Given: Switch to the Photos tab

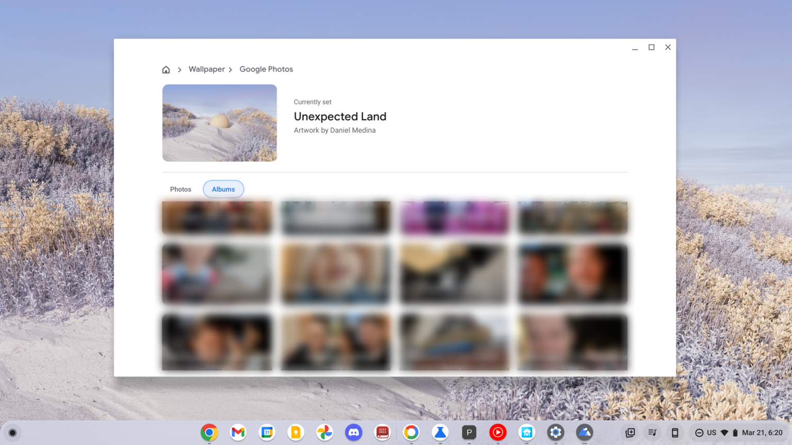Looking at the screenshot, I should 180,189.
